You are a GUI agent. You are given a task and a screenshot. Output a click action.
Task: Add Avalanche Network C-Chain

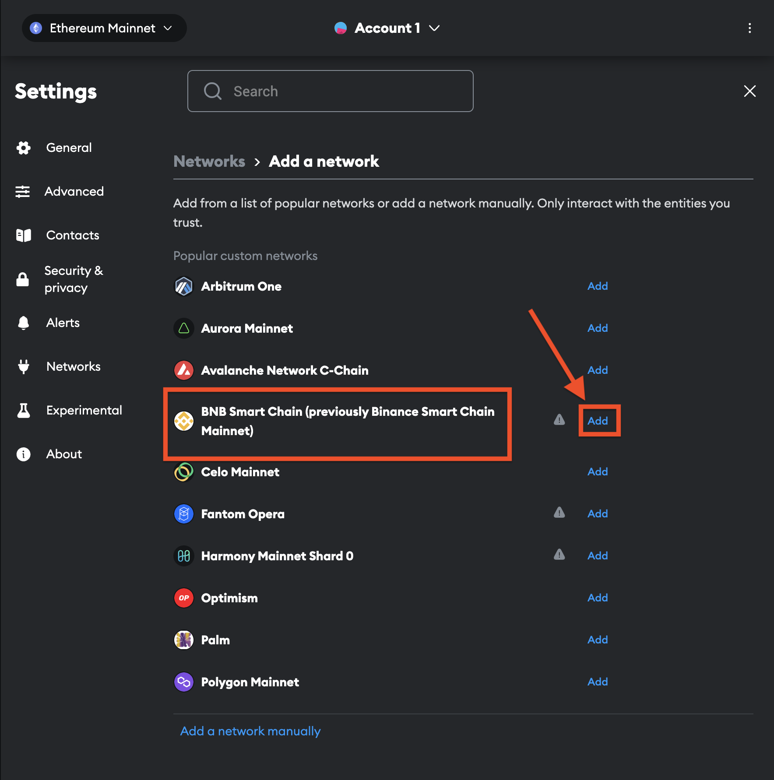tap(598, 370)
